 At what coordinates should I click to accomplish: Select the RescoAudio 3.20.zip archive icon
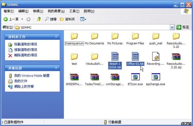(x=176, y=57)
